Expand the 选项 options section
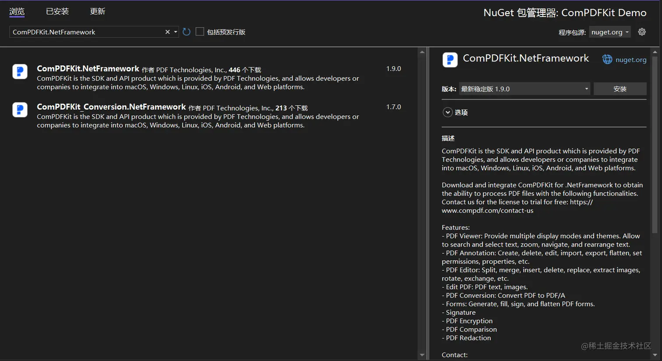Image resolution: width=662 pixels, height=361 pixels. 447,112
